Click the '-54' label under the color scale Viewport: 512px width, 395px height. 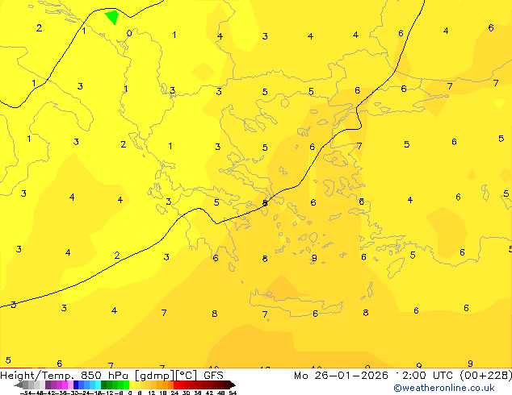[x=25, y=393]
